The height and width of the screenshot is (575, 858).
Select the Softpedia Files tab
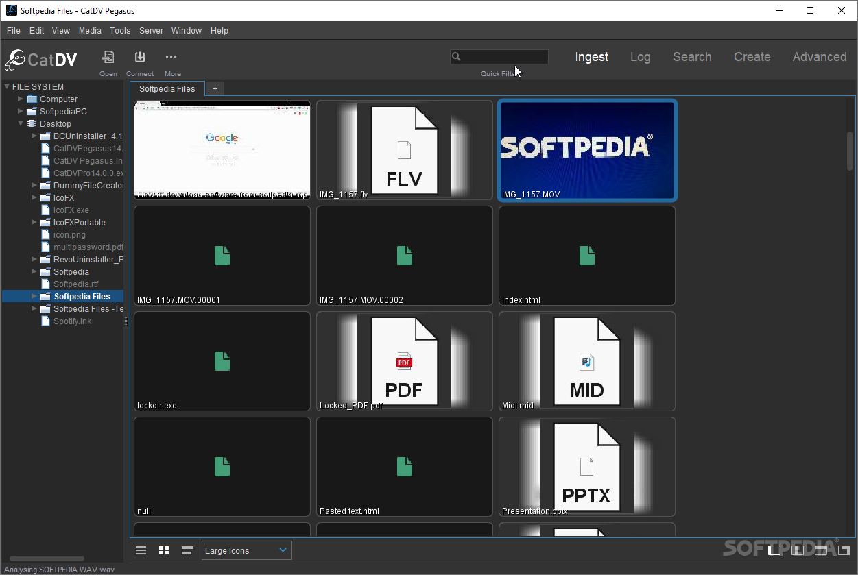(167, 88)
